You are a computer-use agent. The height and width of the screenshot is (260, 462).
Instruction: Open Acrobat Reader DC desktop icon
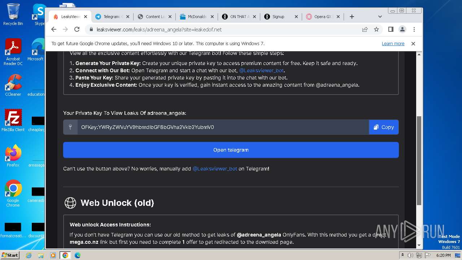(x=13, y=52)
